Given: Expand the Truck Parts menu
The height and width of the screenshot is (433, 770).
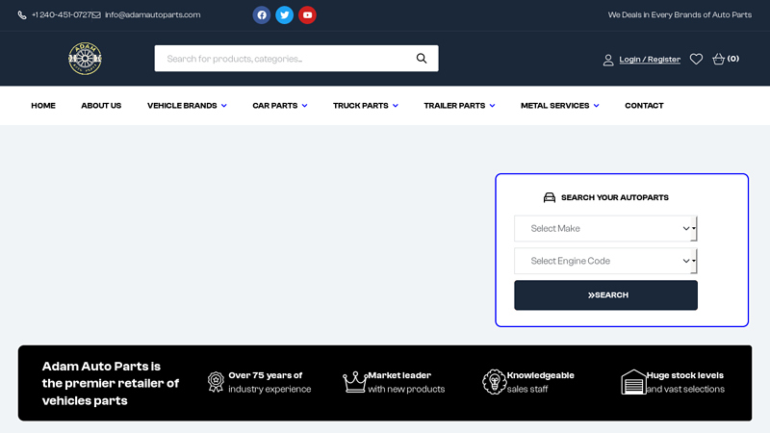Looking at the screenshot, I should pyautogui.click(x=366, y=106).
